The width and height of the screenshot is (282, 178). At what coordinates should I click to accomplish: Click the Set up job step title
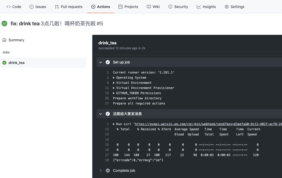point(121,62)
